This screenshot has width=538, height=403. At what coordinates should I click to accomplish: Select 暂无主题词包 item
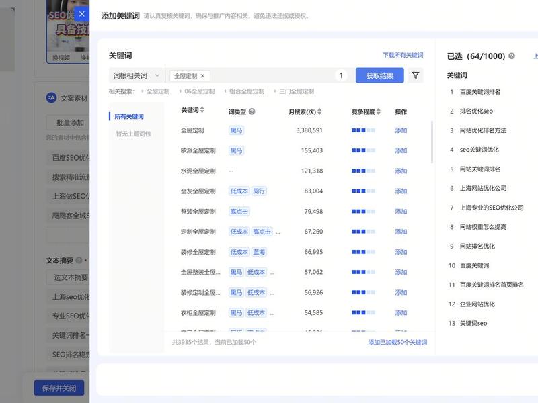pyautogui.click(x=133, y=134)
